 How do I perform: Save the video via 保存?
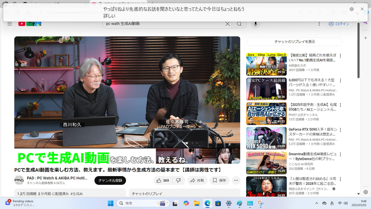coord(219,180)
